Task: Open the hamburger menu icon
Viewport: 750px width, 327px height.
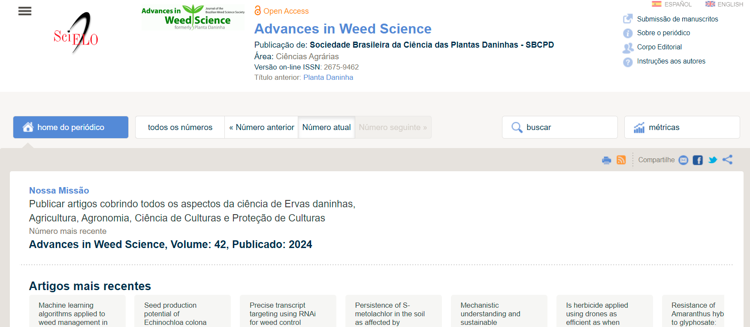Action: click(25, 11)
